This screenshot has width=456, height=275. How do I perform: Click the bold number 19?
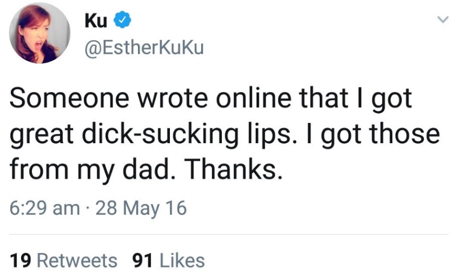click(x=21, y=260)
